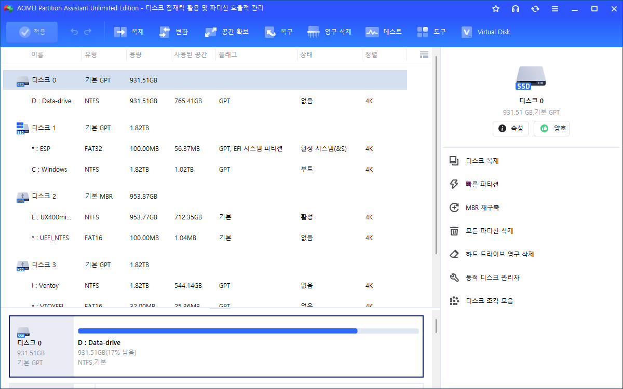The height and width of the screenshot is (389, 623).
Task: Sort by 유형 column header
Action: (x=91, y=54)
